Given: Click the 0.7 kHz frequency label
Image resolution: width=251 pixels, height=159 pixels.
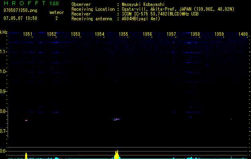Looking at the screenshot, I should 3,131.
